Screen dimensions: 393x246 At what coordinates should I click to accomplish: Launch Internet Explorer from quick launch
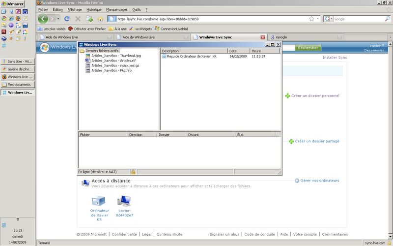click(x=11, y=18)
